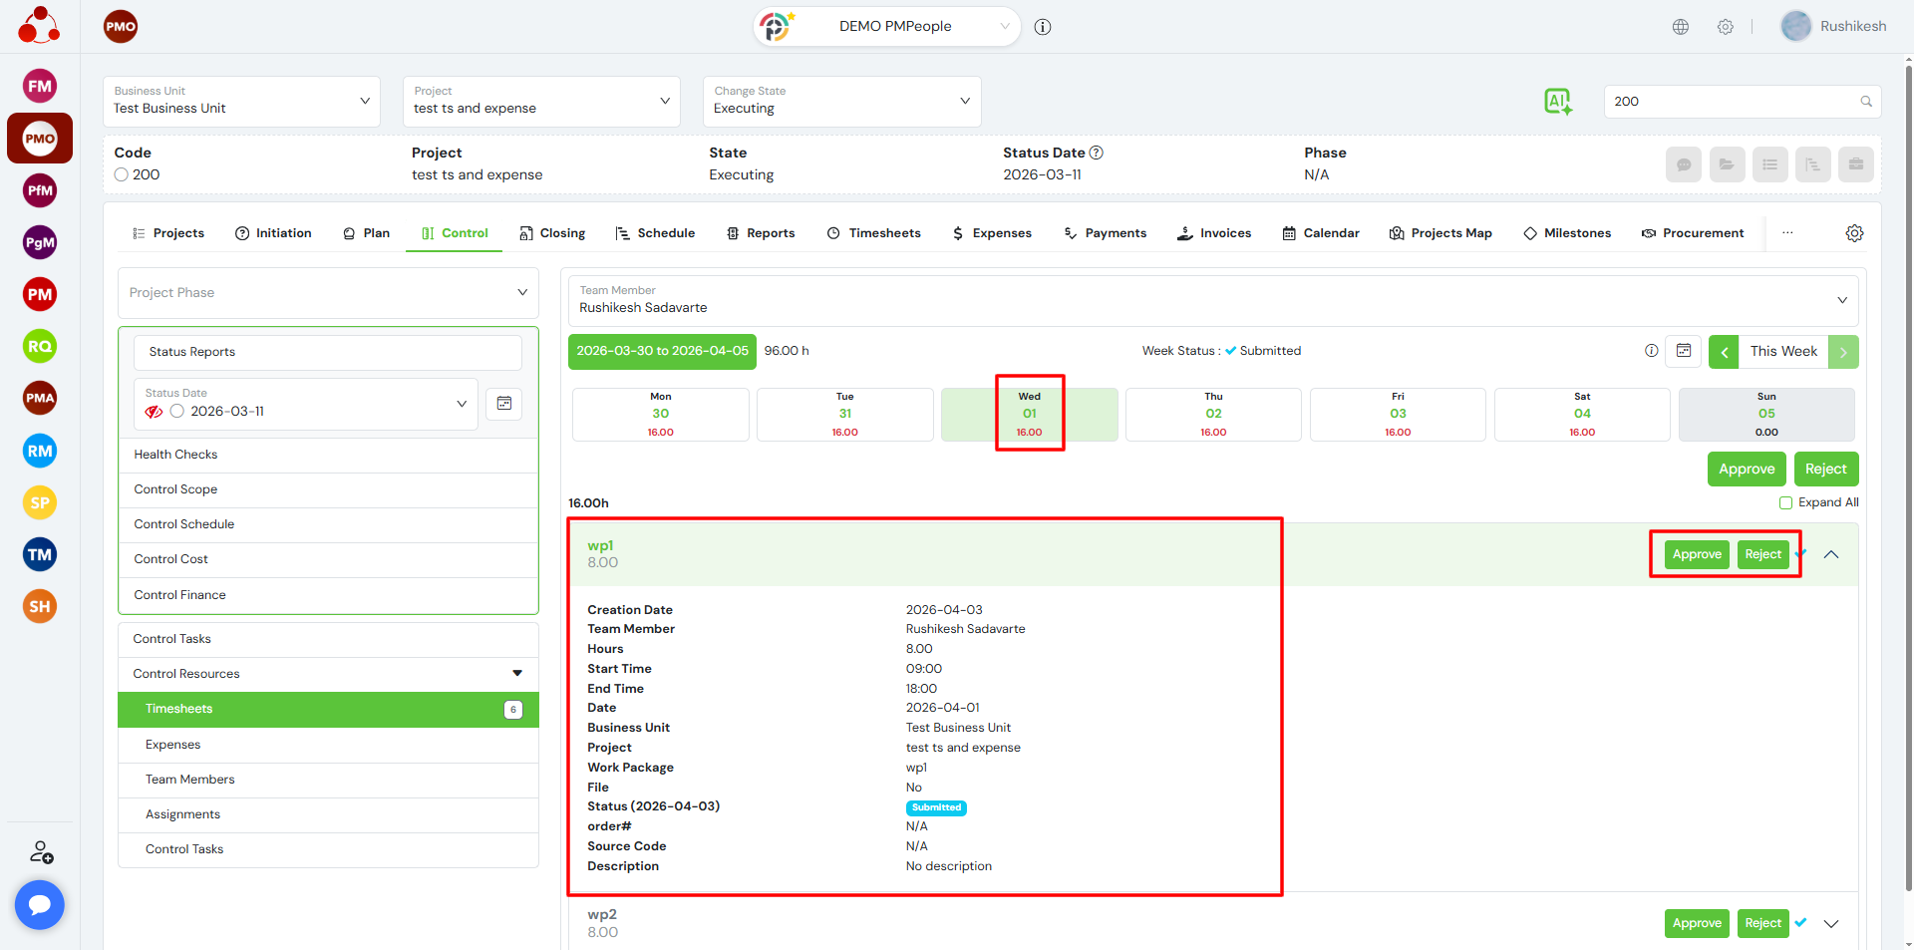Screen dimensions: 1914x950
Task: Open the FM module in sidebar
Action: click(40, 87)
